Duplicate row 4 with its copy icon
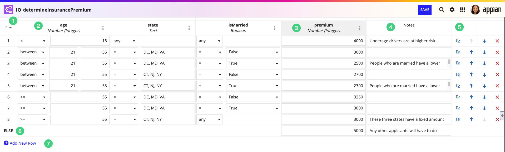Image resolution: width=505 pixels, height=152 pixels. point(458,75)
